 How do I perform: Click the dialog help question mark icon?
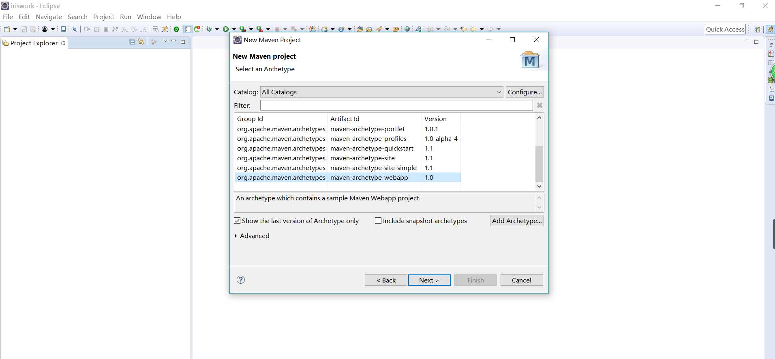pos(241,280)
